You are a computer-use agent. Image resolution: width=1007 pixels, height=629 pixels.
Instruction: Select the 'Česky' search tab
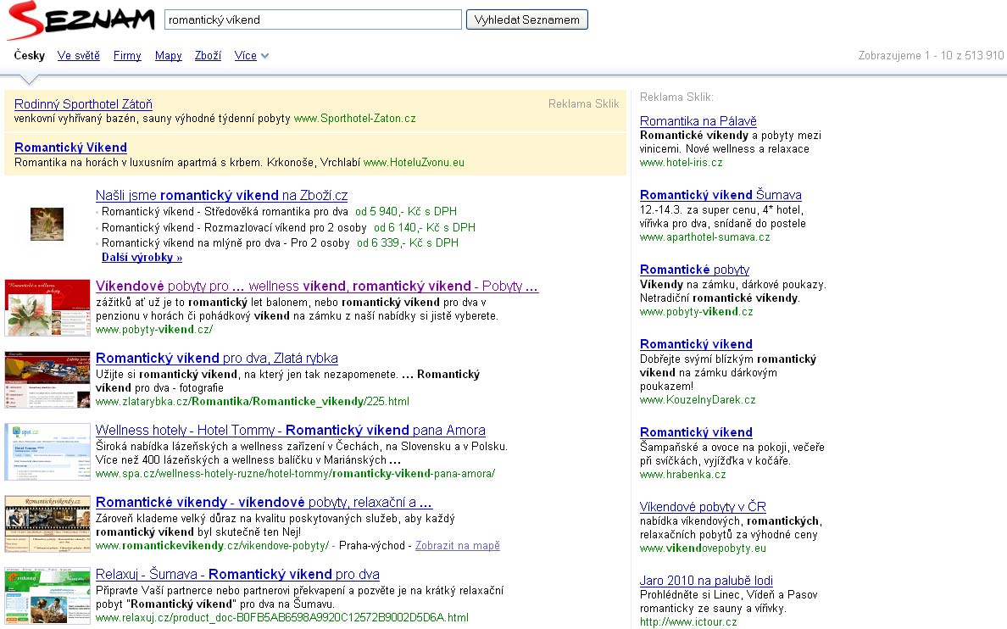point(30,55)
